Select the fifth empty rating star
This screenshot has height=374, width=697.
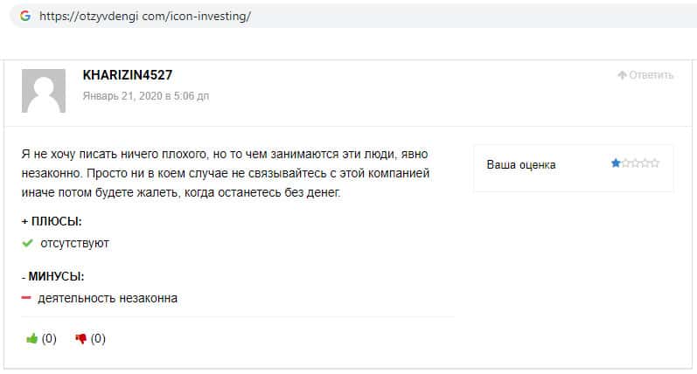655,163
